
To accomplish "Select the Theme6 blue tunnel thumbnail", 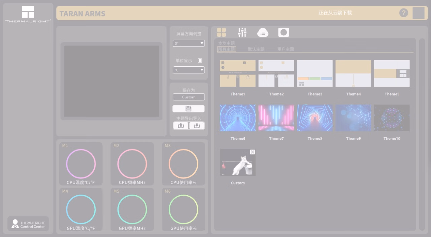I will pyautogui.click(x=238, y=118).
